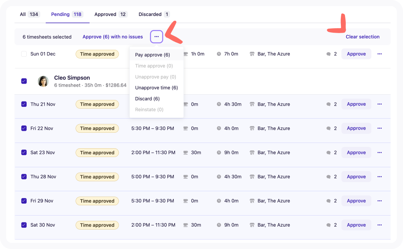Click the clock icon on Sat 30 Nov row
This screenshot has width=403, height=249.
pyautogui.click(x=219, y=225)
